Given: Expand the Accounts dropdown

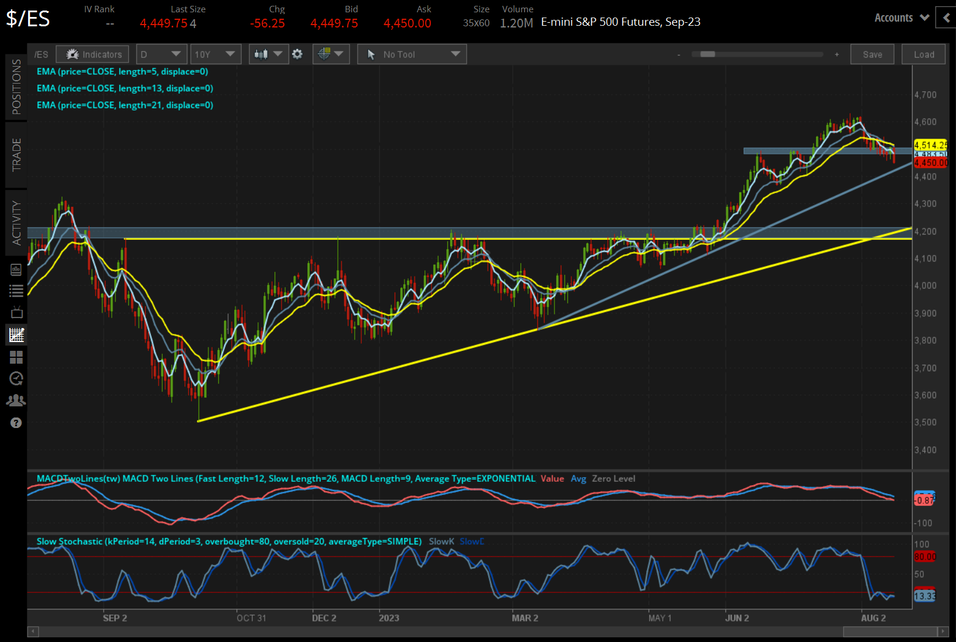Looking at the screenshot, I should pos(900,18).
